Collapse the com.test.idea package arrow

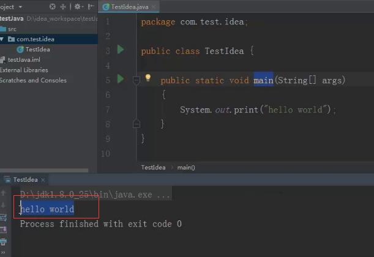point(2,39)
